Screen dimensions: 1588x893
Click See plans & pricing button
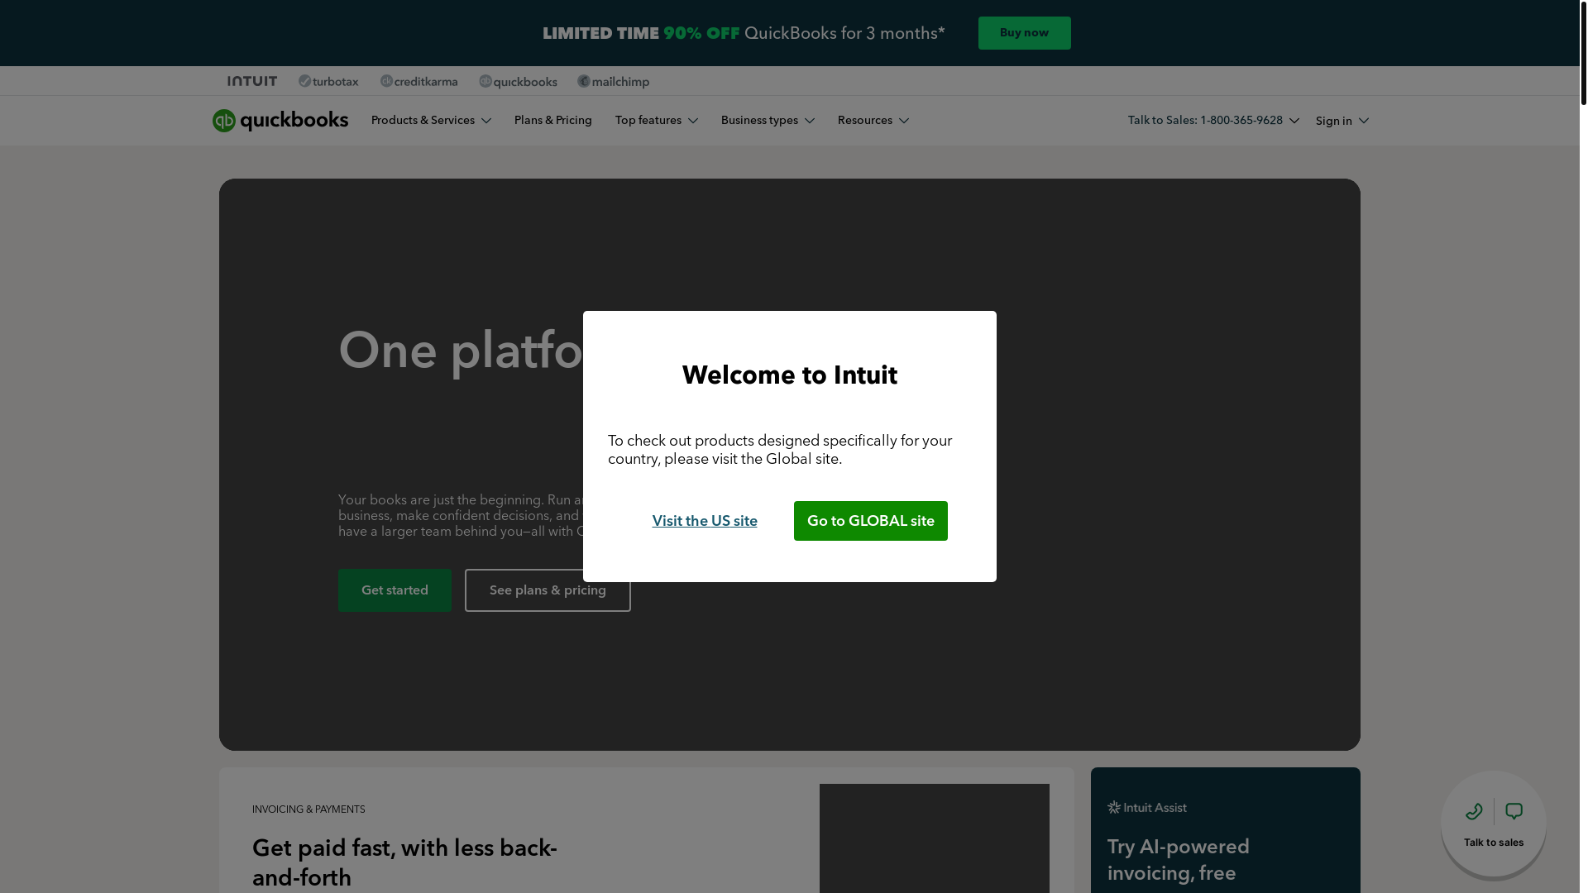pyautogui.click(x=548, y=590)
